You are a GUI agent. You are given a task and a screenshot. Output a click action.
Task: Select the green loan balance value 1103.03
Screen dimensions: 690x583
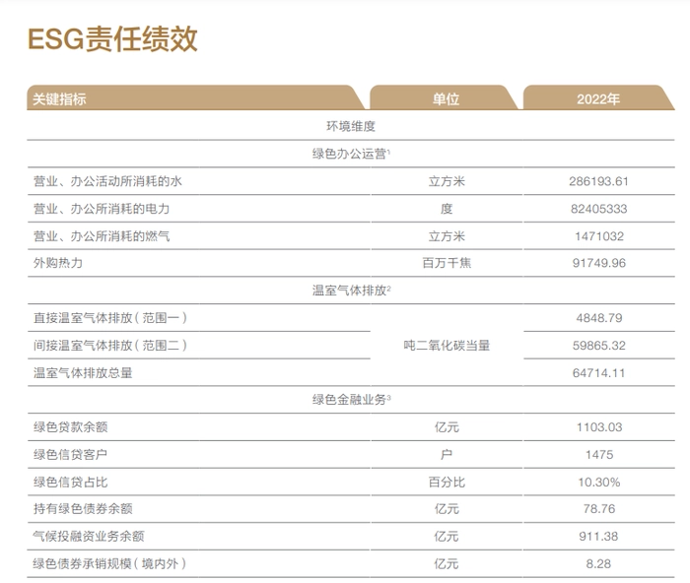pos(598,427)
